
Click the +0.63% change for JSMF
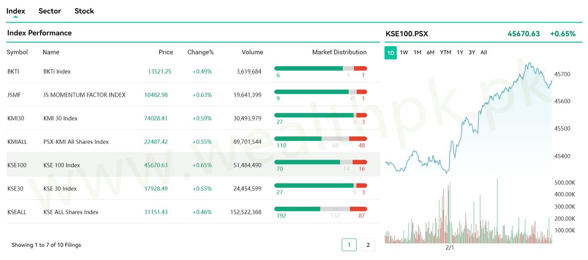tap(202, 95)
